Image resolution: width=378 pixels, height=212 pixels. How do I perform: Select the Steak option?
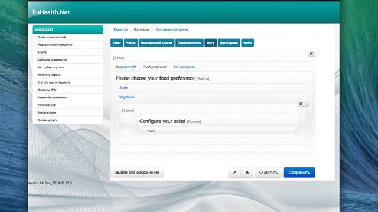point(123,88)
